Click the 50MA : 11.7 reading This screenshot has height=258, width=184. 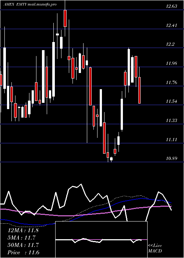click(23, 245)
